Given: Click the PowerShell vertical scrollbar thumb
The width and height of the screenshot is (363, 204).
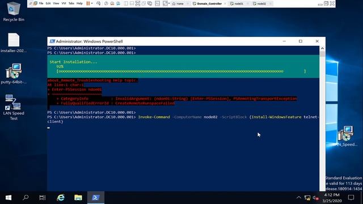Looking at the screenshot, I should (x=322, y=54).
